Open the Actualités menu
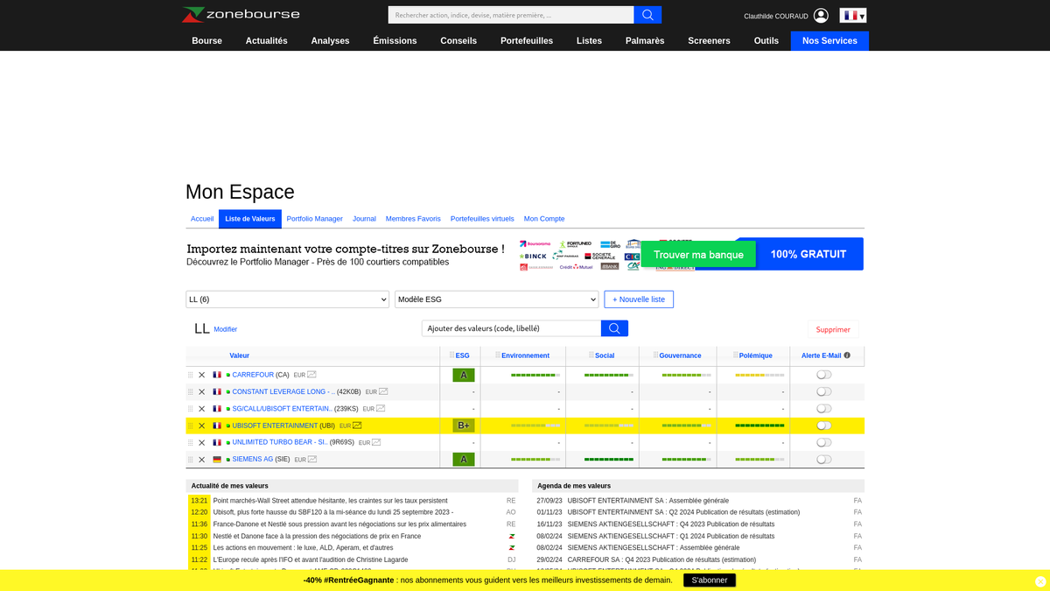 point(267,41)
